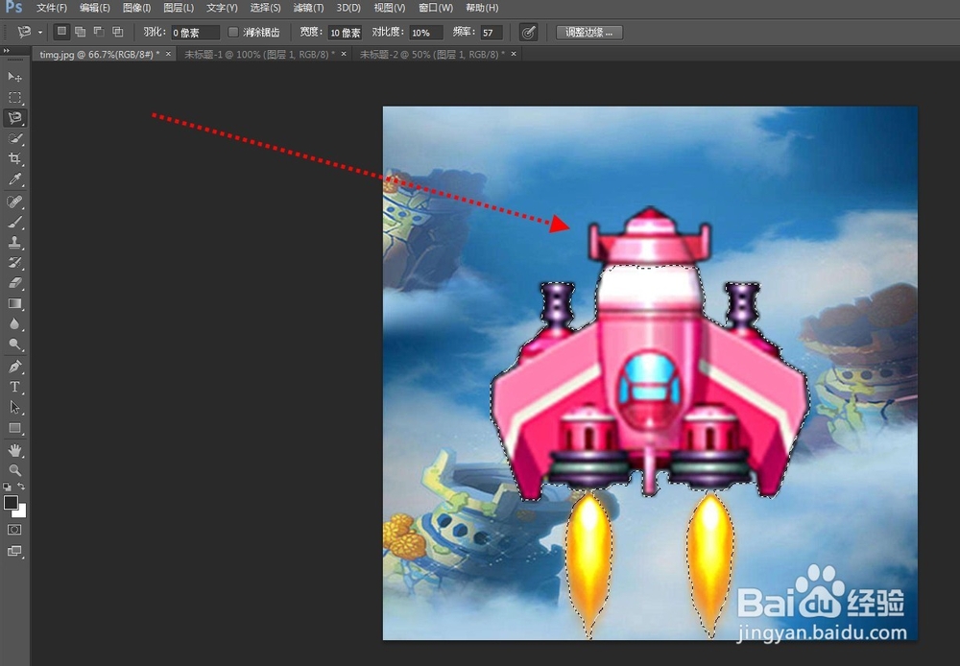Viewport: 960px width, 666px height.
Task: Open the 滤镜(T) menu
Action: [x=308, y=8]
